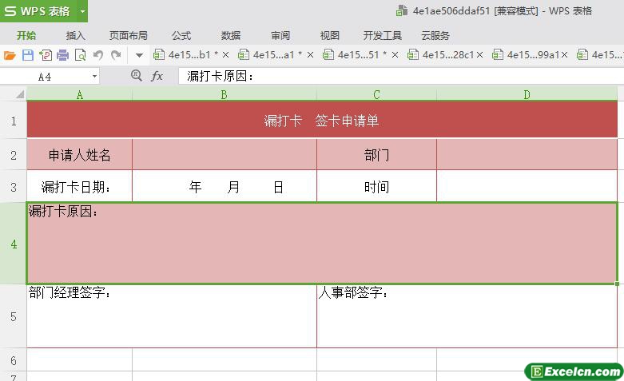Viewport: 624px width, 381px height.
Task: Open Print Preview from toolbar
Action: pos(81,55)
